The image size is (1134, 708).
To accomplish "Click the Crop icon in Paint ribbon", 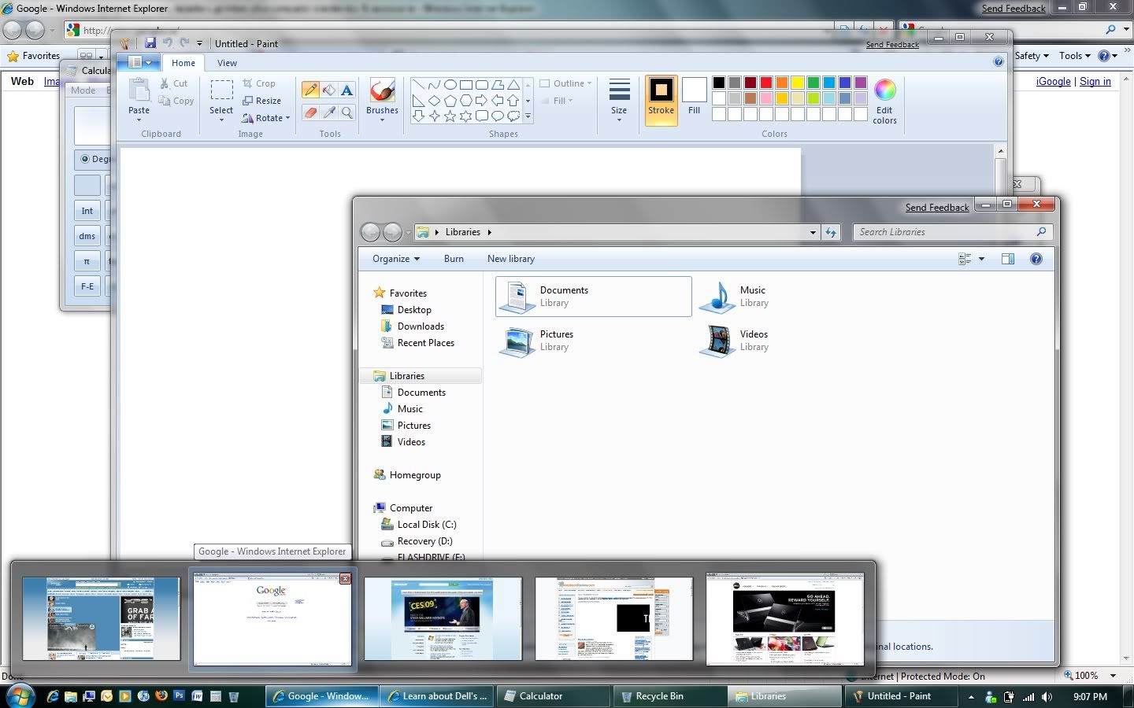I will (x=247, y=83).
